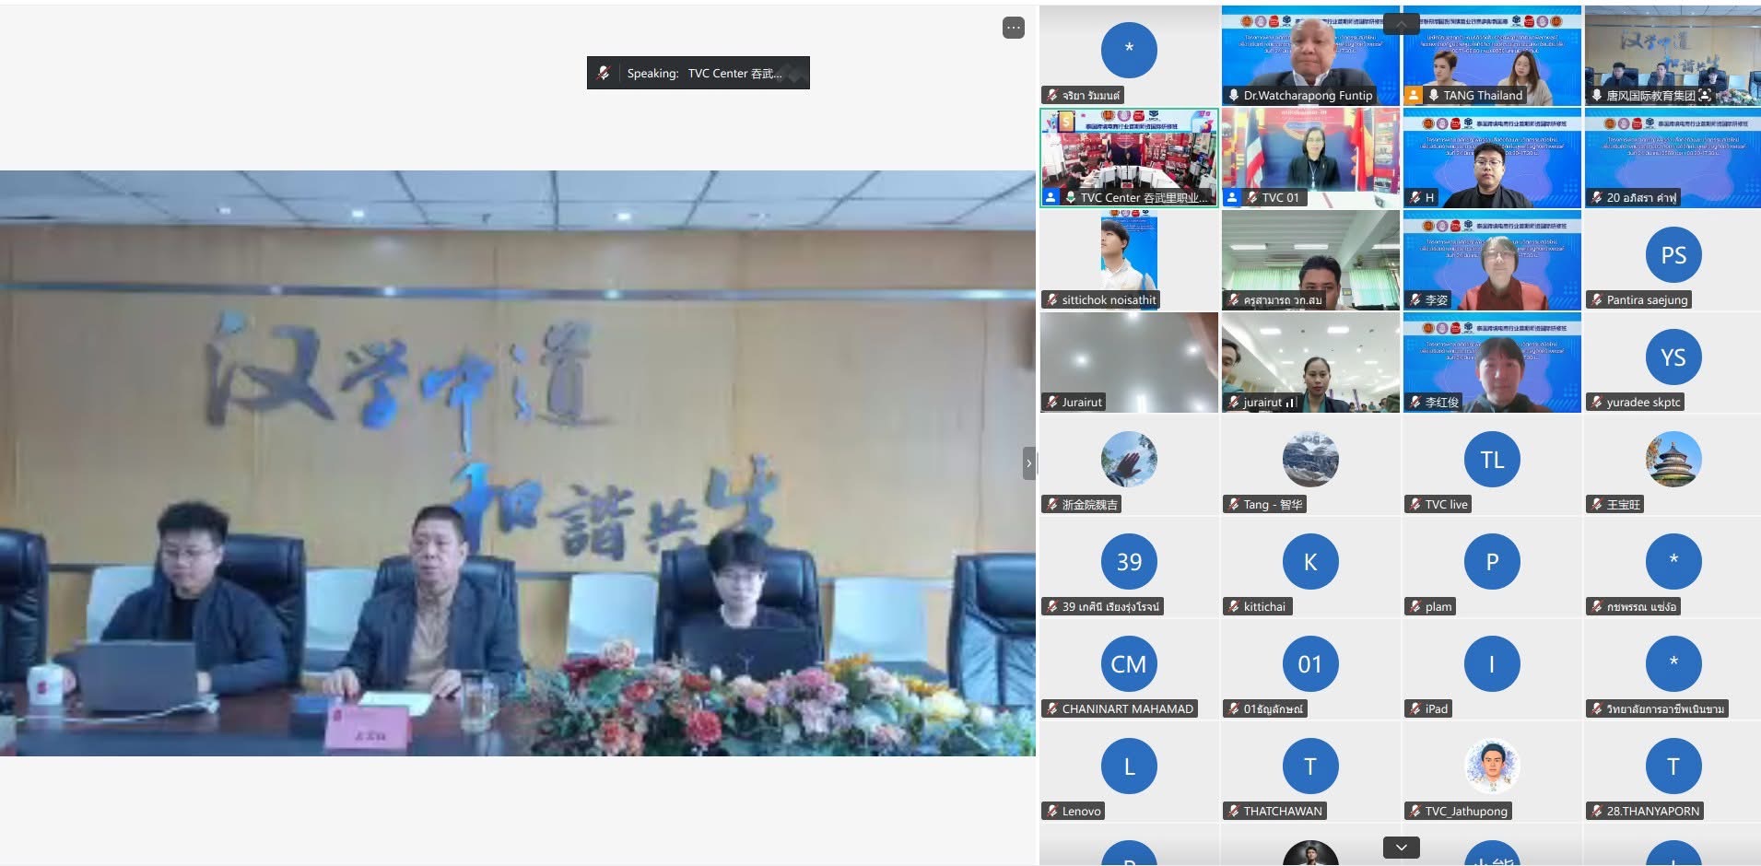Select the Lenovo participant name label
1761x866 pixels.
pyautogui.click(x=1081, y=811)
